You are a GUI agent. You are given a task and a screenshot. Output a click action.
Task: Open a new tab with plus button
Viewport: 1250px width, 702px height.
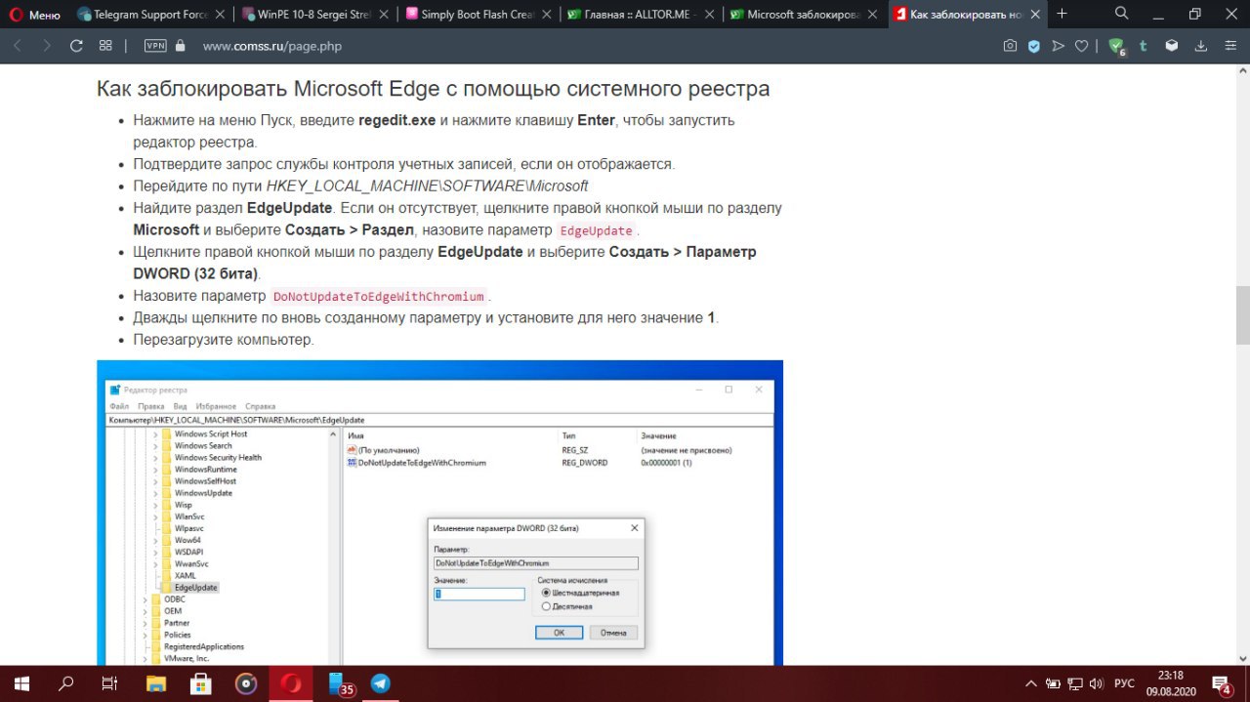pyautogui.click(x=1062, y=14)
